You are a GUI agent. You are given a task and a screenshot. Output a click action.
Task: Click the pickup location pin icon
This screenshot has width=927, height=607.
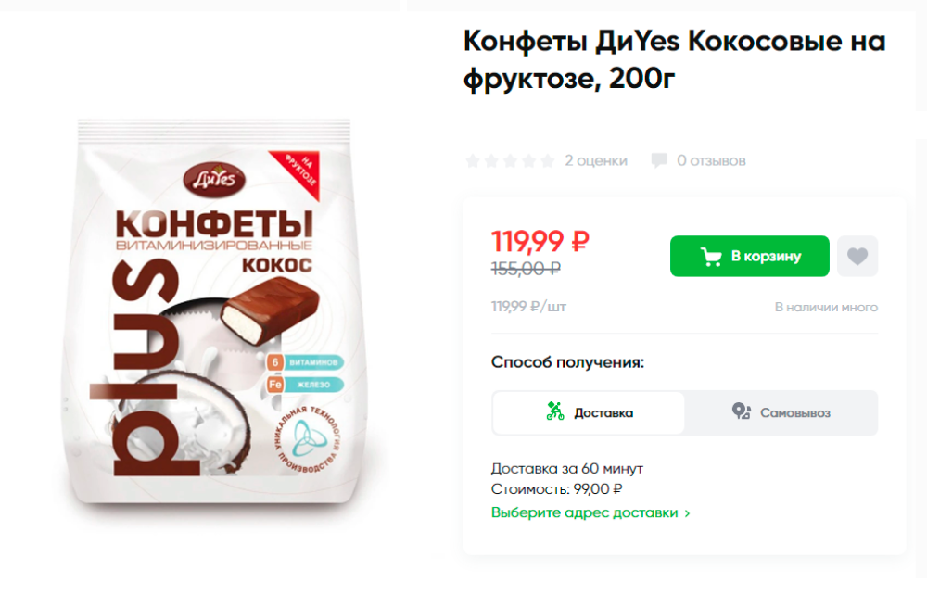pos(742,411)
